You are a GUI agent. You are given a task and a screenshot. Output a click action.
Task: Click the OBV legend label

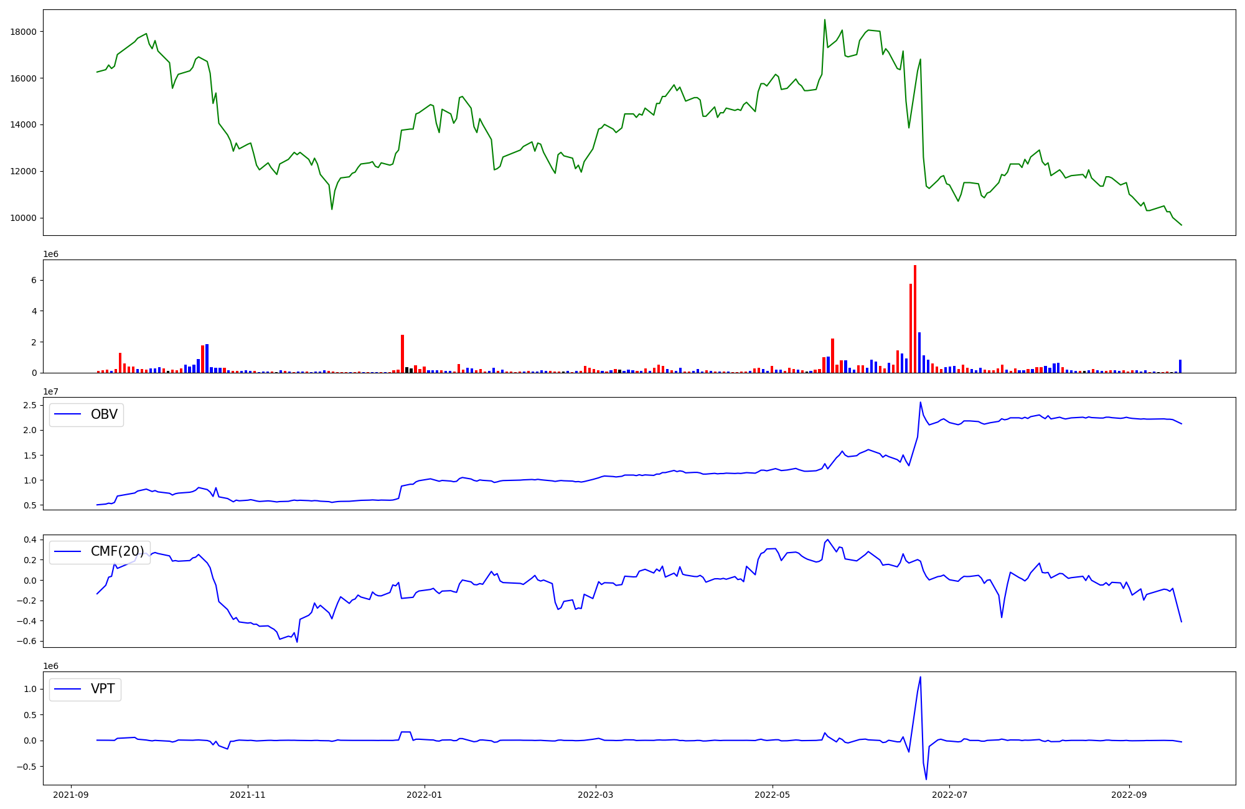click(x=104, y=414)
